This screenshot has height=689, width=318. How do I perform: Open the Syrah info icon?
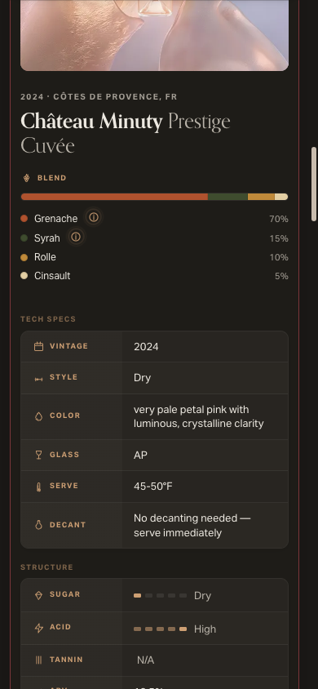(x=76, y=237)
